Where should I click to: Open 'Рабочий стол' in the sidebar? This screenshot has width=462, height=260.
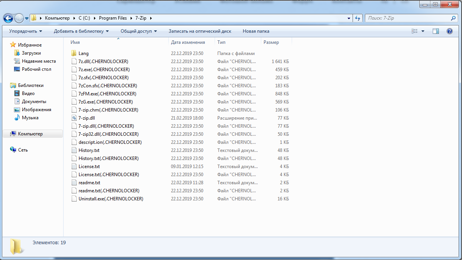(36, 69)
